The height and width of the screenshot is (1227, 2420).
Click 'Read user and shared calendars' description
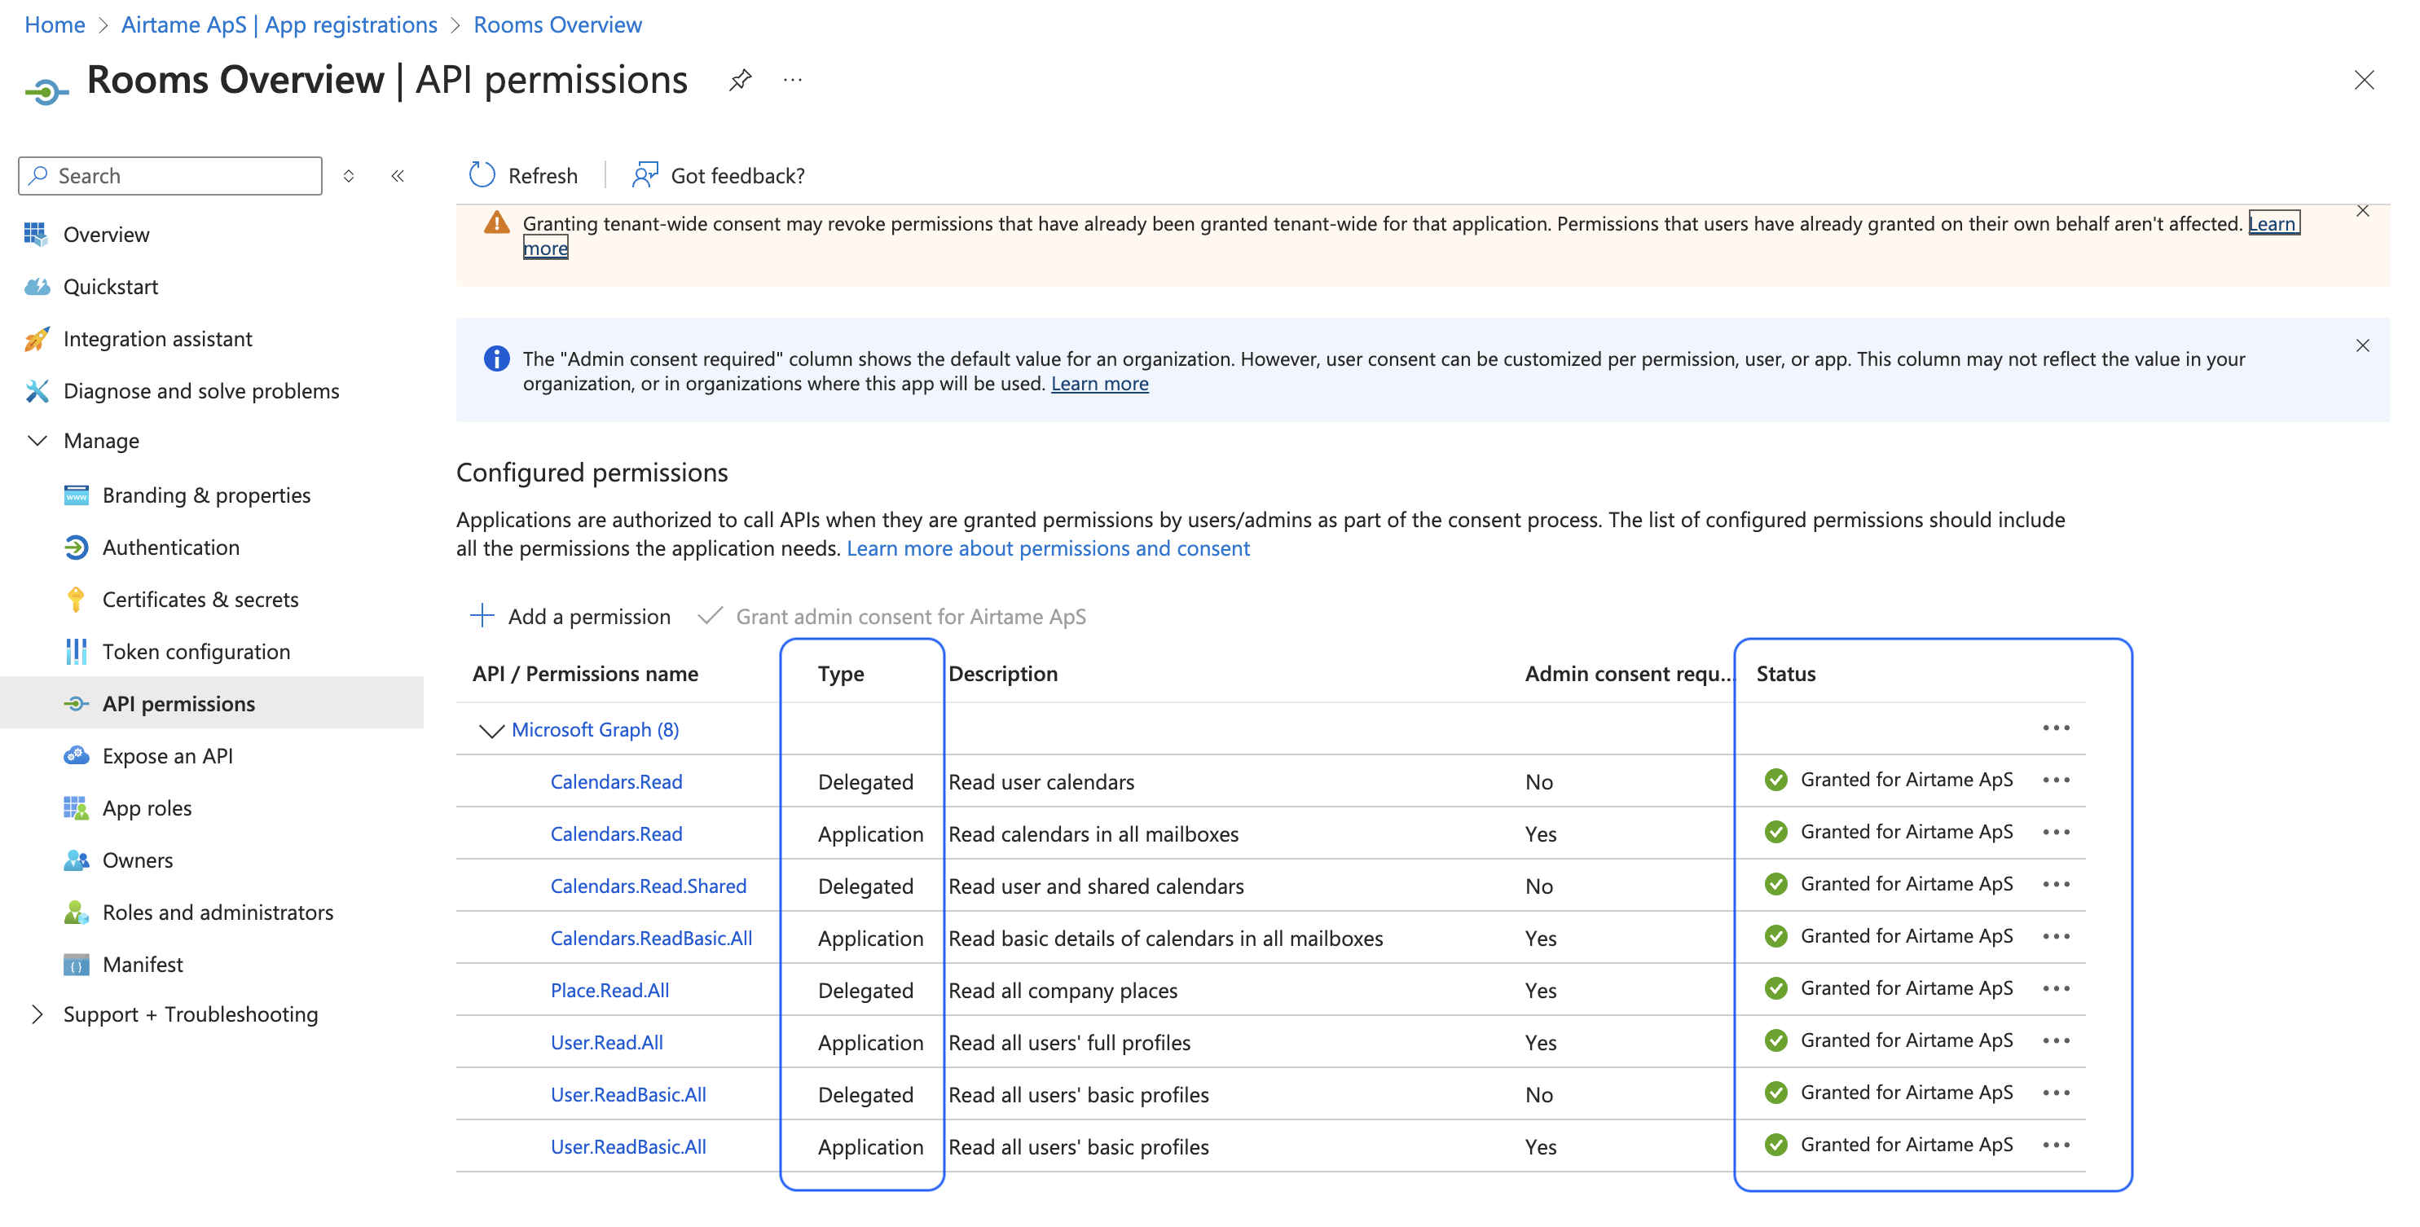tap(1095, 886)
